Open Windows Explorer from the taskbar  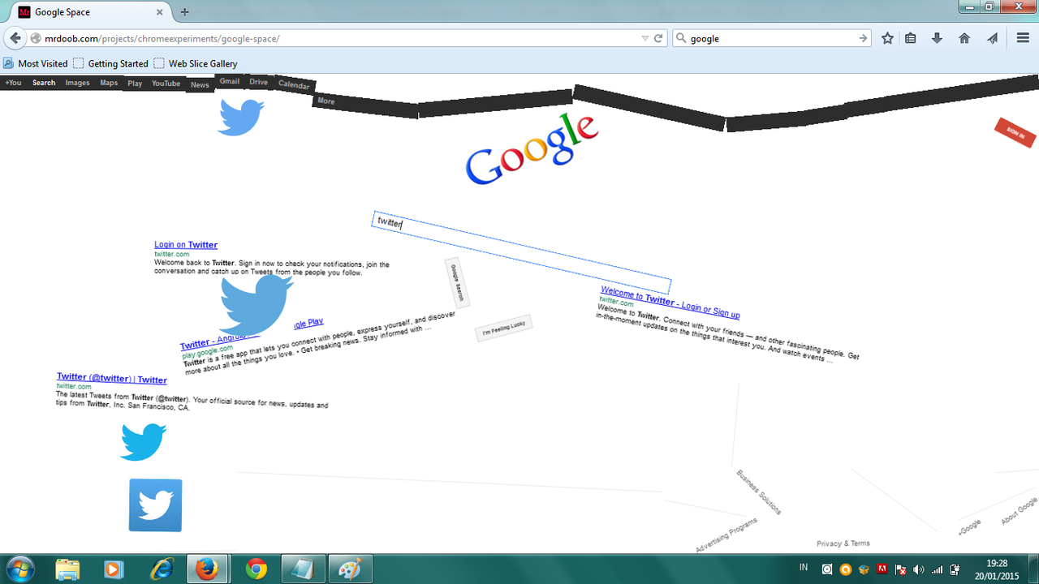68,569
